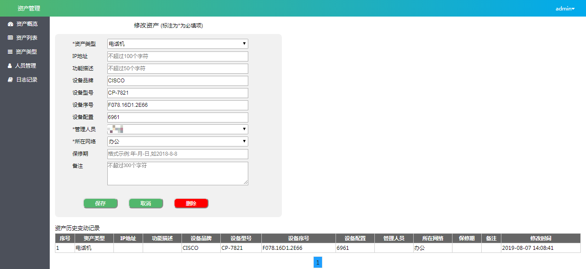Click the 设备型号 field containing CP-7821
Viewport: 586px width, 269px height.
pos(178,93)
